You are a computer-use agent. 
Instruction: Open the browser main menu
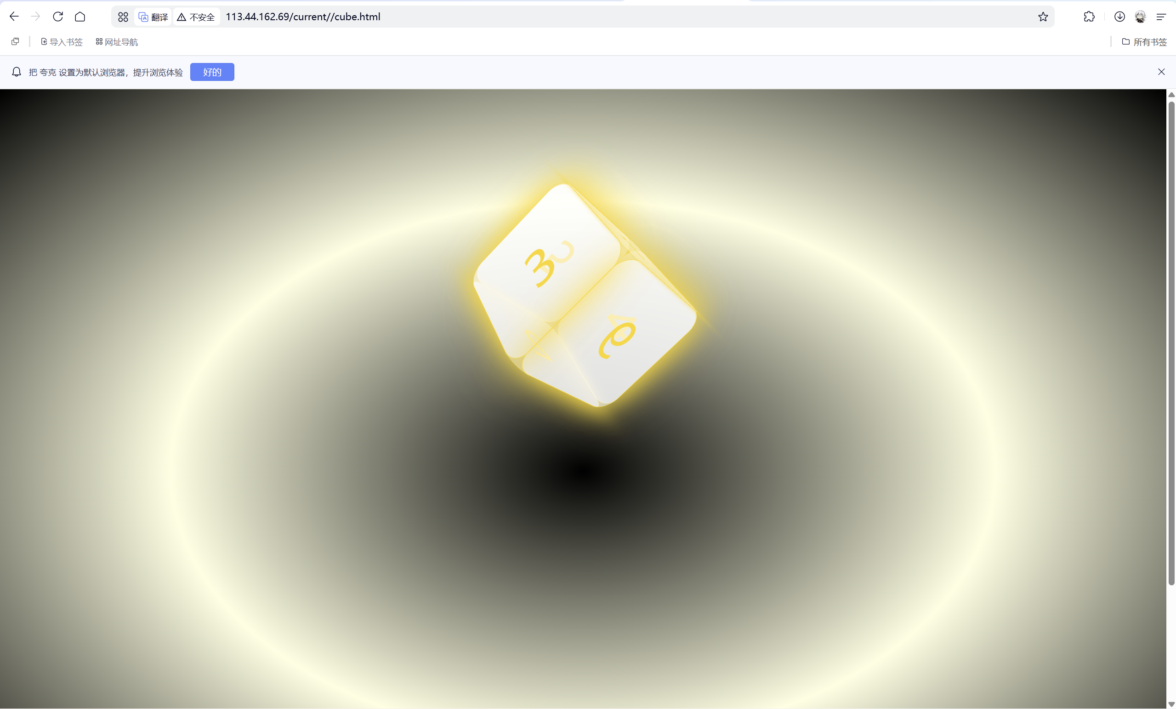point(1161,17)
